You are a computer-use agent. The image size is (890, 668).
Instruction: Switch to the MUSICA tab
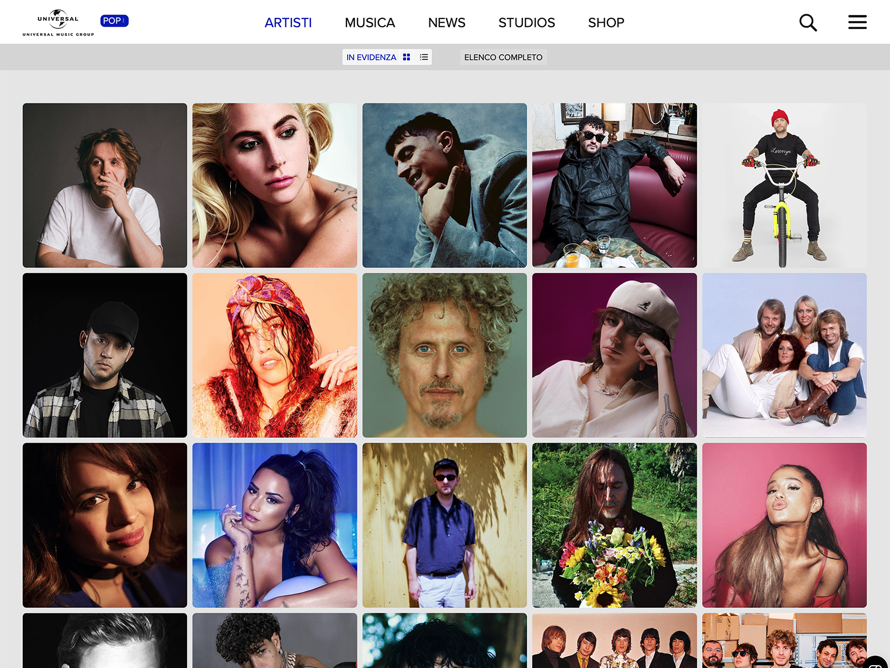[370, 23]
